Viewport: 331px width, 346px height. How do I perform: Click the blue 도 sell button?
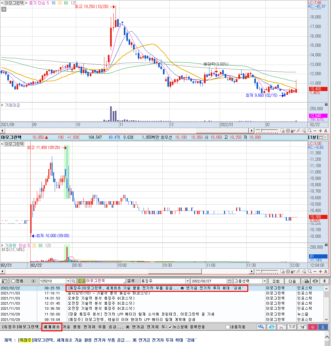(x=323, y=327)
